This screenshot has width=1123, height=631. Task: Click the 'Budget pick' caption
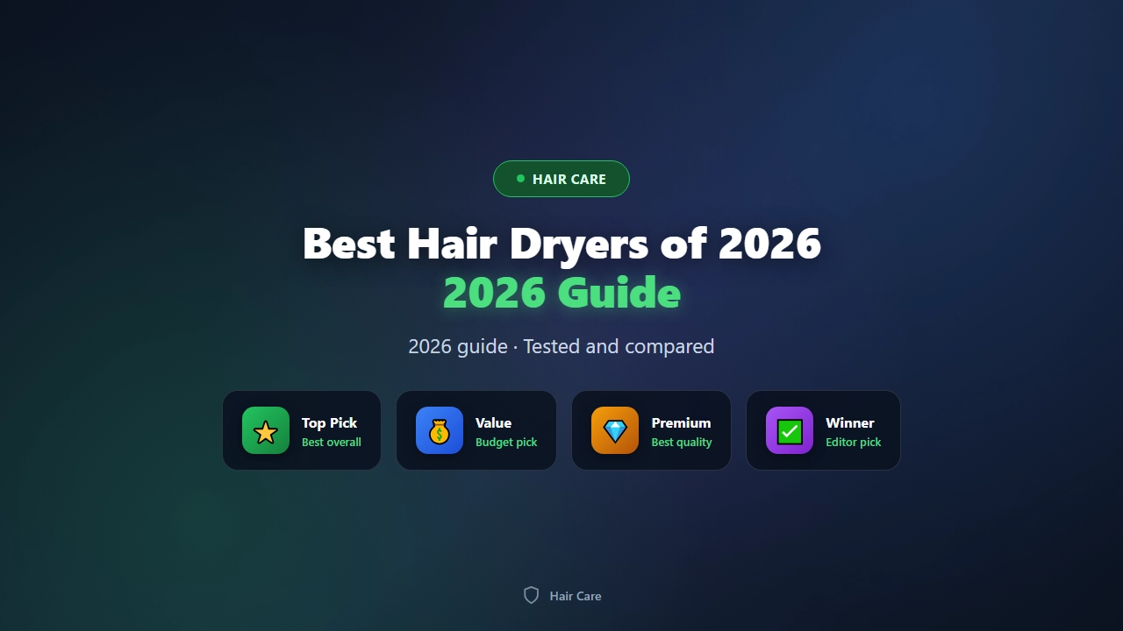[x=506, y=443]
